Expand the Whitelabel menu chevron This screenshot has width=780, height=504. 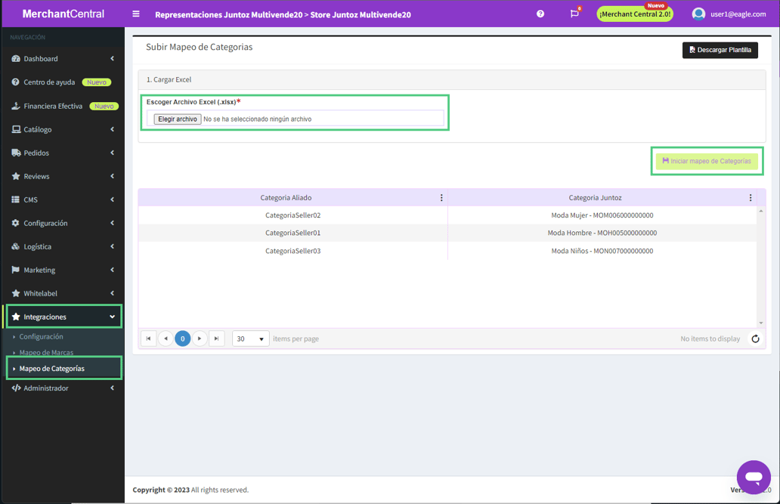point(112,293)
